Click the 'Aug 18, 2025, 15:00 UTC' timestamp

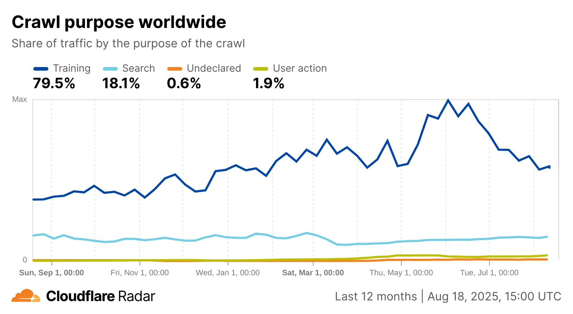point(494,296)
